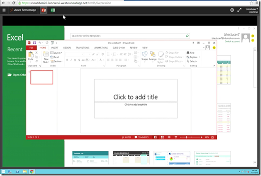The width and height of the screenshot is (261, 176).
Task: Open the RemoteApp settings gear
Action: [x=232, y=10]
